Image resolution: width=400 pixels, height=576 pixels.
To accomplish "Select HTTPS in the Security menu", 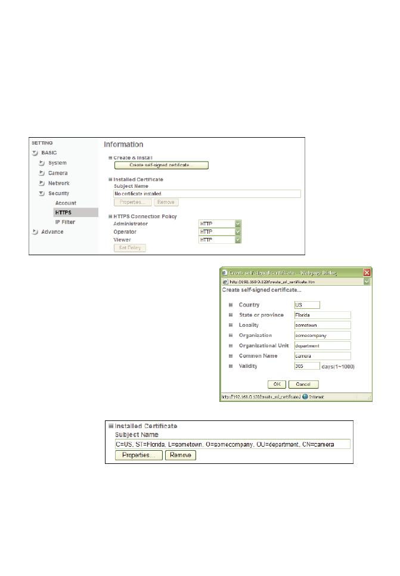I will (63, 212).
